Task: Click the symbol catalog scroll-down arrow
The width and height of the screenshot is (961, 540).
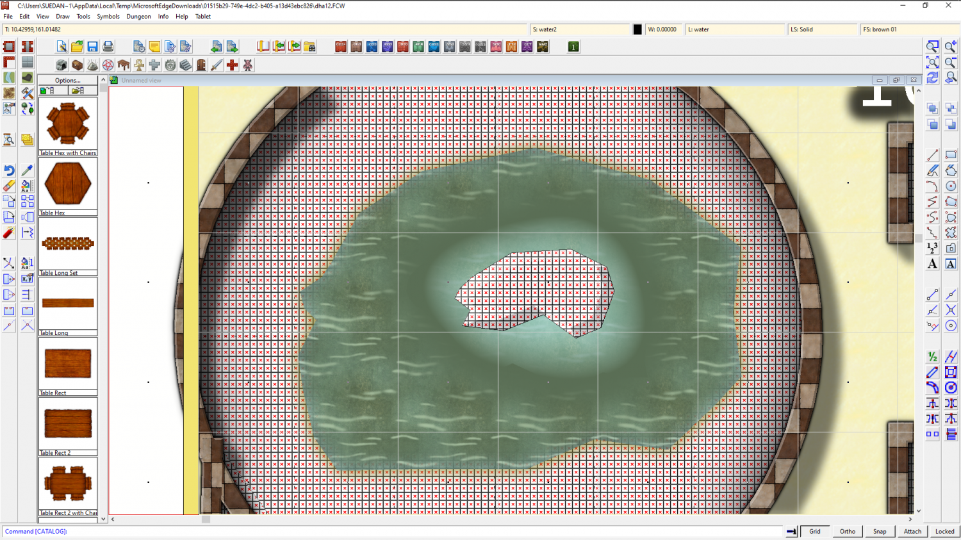Action: pyautogui.click(x=103, y=519)
